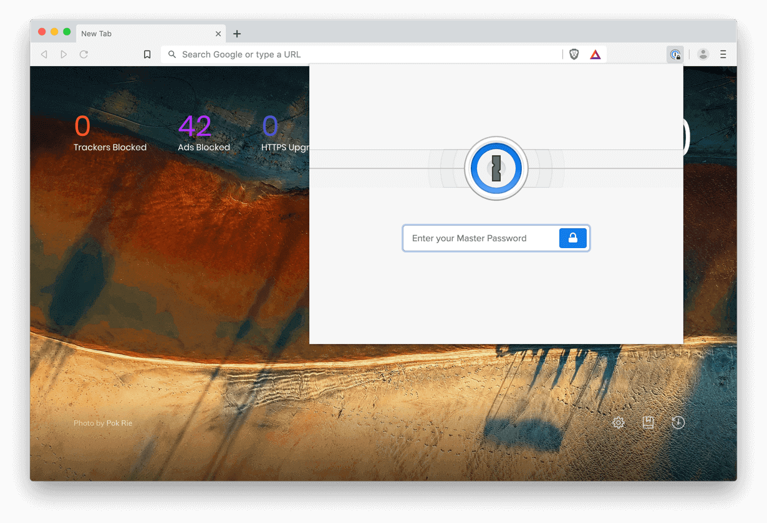The image size is (767, 523).
Task: Open the hamburger menu
Action: click(x=723, y=54)
